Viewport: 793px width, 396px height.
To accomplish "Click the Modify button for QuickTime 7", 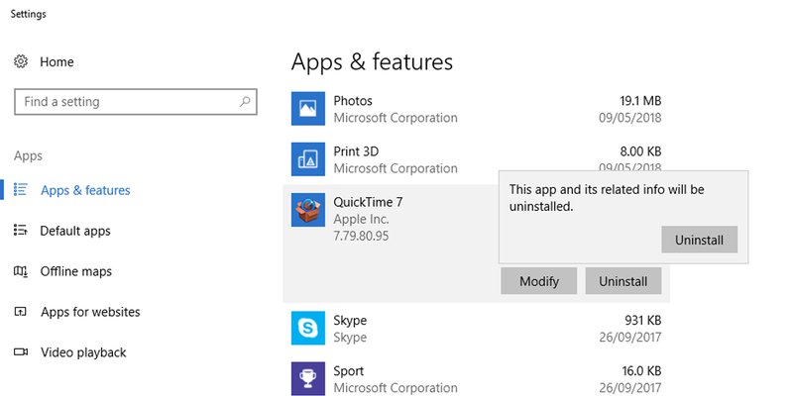I will [x=538, y=281].
